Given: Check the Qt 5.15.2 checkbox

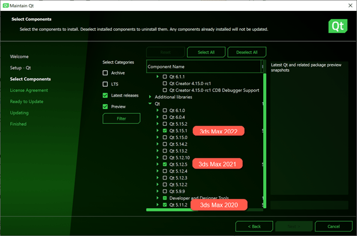Looking at the screenshot, I should pos(165,124).
